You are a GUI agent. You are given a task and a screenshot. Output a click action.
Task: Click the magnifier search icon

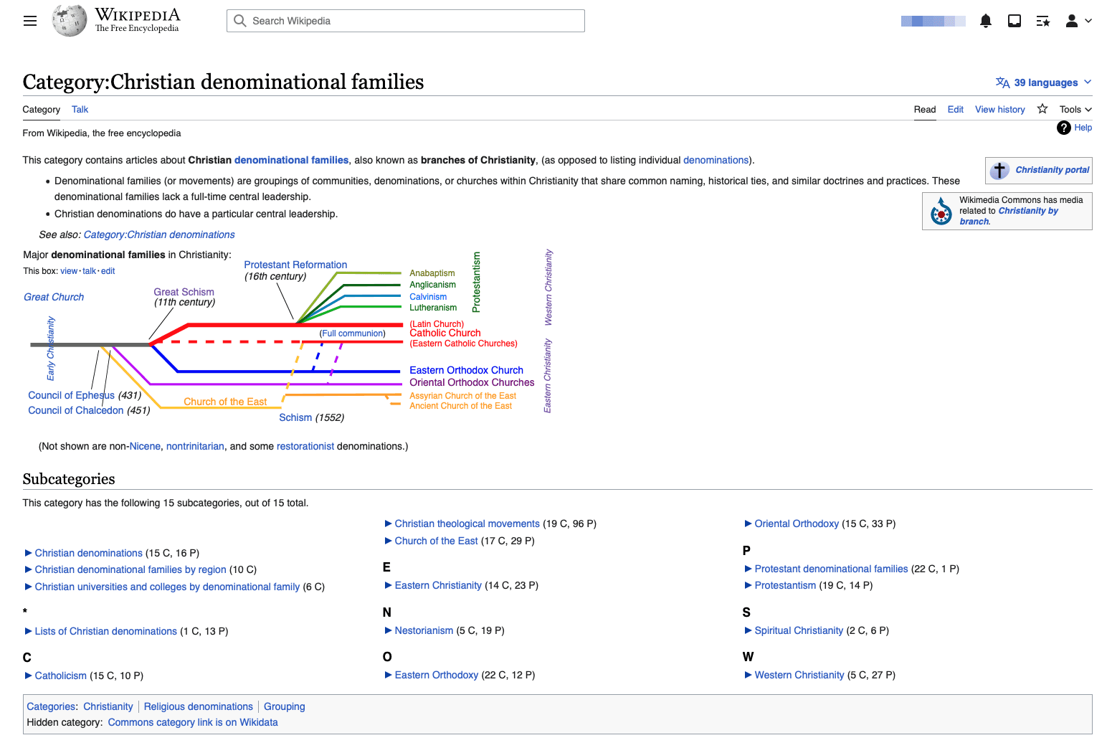click(240, 21)
